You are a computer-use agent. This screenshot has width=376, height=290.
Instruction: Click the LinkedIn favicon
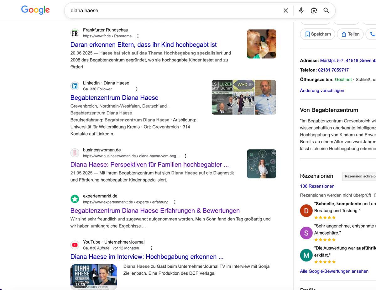pos(75,86)
